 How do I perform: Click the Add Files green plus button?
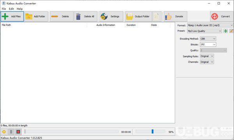coord(12,16)
